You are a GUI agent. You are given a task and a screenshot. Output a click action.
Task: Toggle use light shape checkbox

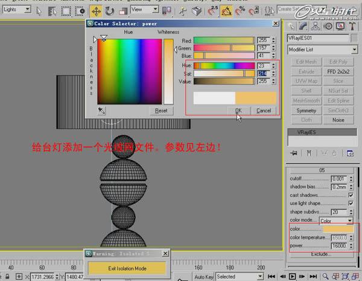[x=351, y=203]
